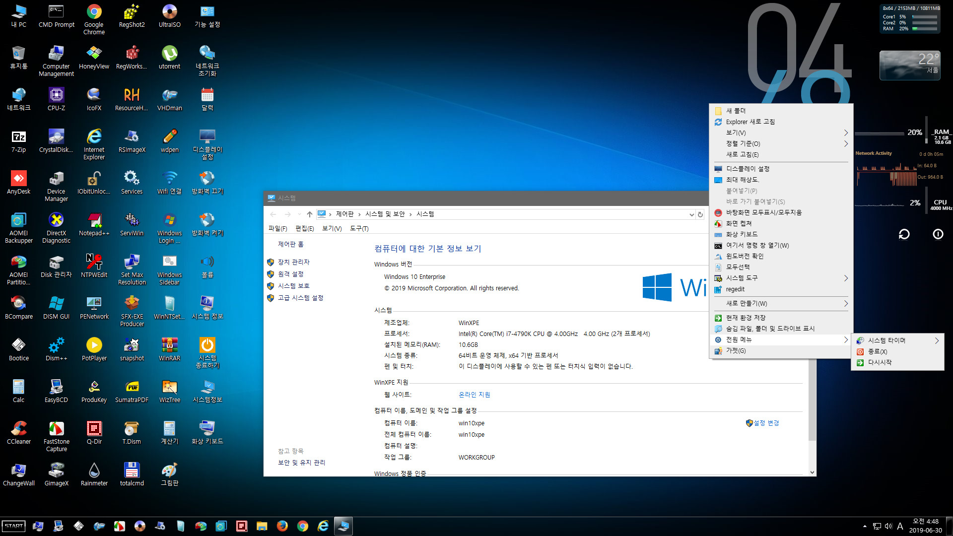
Task: Open Google Chrome desktop shortcut
Action: click(x=94, y=19)
